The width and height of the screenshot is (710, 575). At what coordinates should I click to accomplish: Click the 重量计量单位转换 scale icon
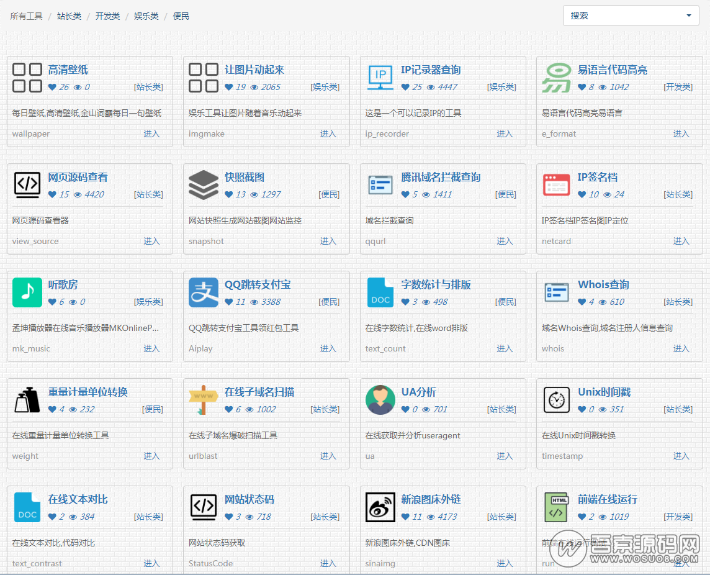click(x=27, y=399)
